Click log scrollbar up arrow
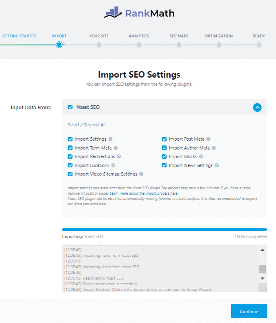The image size is (276, 323). coord(263,250)
